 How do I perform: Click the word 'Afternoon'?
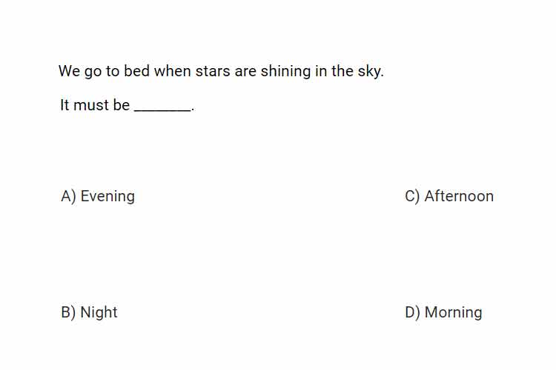pos(459,196)
